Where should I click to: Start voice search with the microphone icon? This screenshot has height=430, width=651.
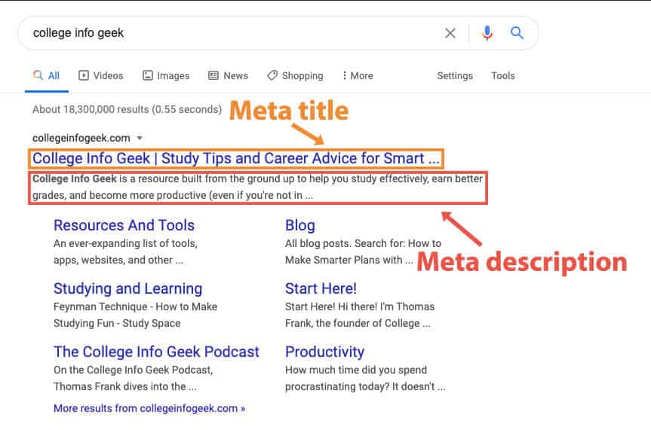click(x=487, y=33)
